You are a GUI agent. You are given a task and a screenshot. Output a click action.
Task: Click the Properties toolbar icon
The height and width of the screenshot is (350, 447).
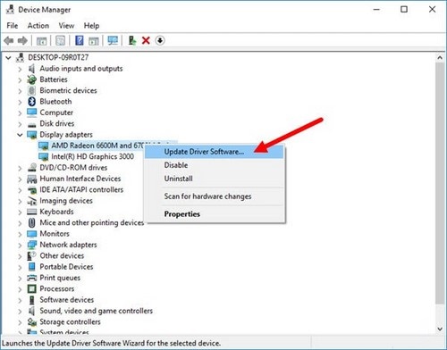(x=60, y=40)
